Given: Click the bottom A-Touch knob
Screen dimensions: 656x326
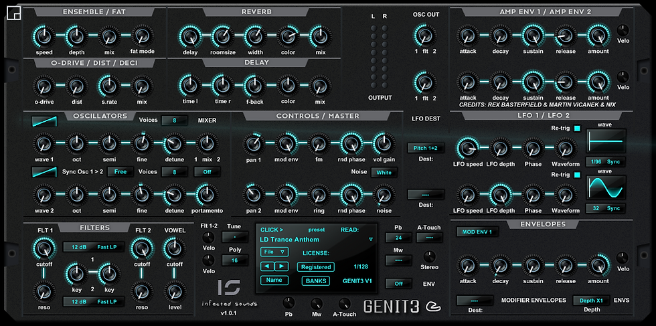Looking at the screenshot, I should (344, 303).
